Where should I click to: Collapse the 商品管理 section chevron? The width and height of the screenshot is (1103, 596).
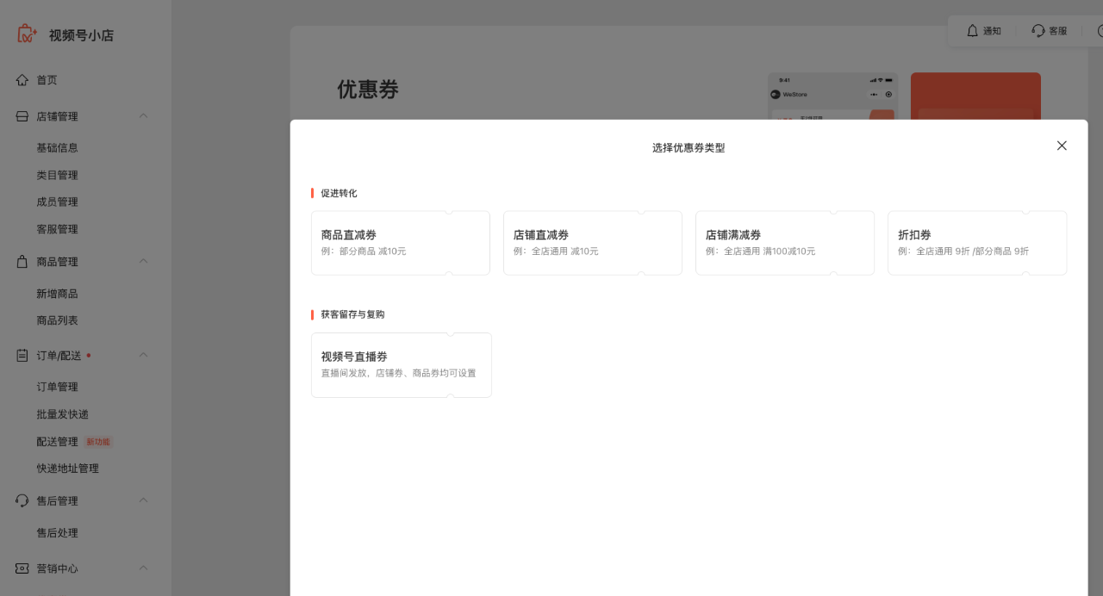tap(144, 261)
